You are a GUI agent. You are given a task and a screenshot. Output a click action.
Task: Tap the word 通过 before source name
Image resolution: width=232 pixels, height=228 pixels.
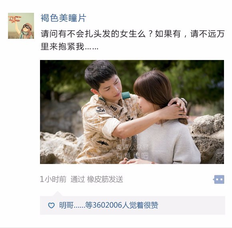[x=78, y=179]
